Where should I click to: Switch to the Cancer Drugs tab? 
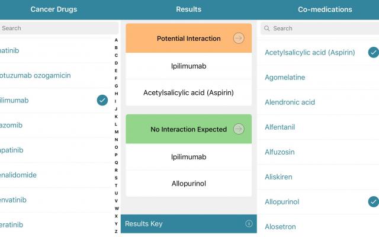pyautogui.click(x=53, y=9)
